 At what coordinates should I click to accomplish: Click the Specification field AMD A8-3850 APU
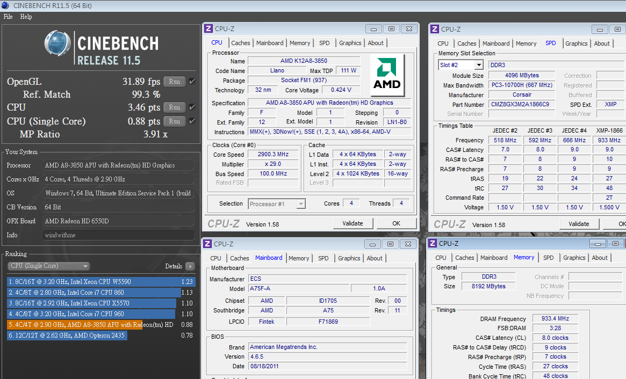pyautogui.click(x=329, y=103)
